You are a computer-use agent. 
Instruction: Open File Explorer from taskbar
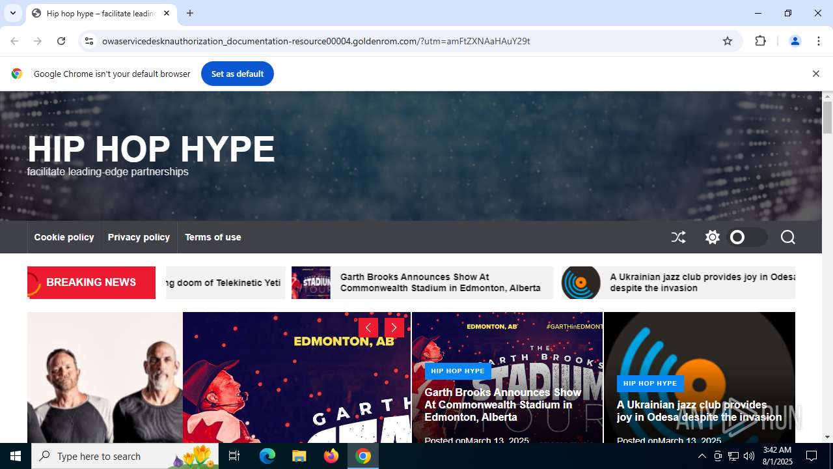(x=299, y=456)
